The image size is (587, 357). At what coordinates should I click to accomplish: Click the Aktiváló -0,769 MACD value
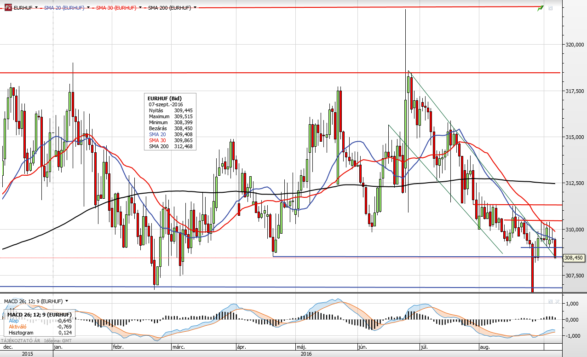tap(40, 326)
